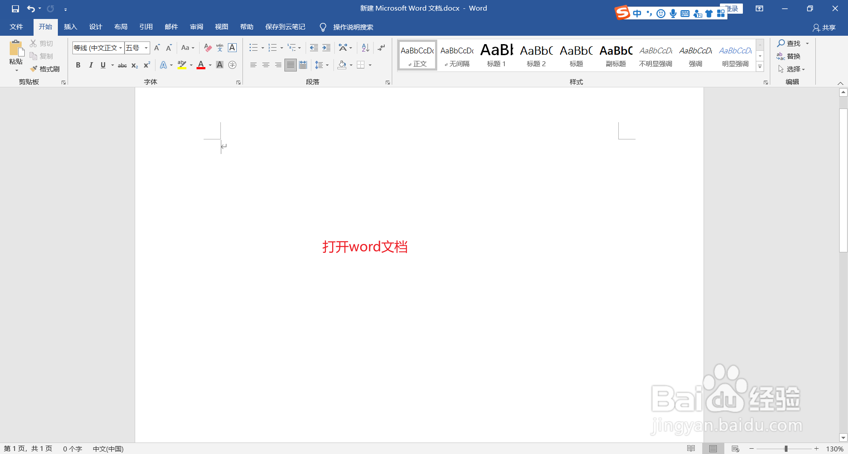Click the Paste clipboard icon
Viewport: 848px width, 454px height.
(16, 48)
